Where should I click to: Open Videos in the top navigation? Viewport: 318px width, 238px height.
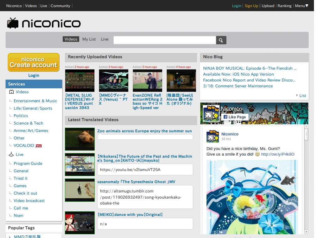coord(31,6)
